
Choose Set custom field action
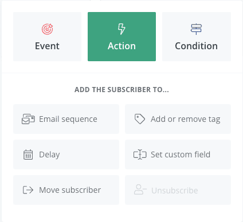pyautogui.click(x=178, y=154)
